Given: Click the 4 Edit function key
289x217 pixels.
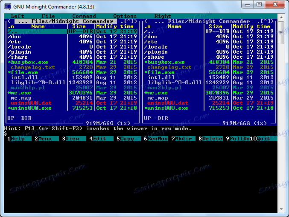Looking at the screenshot, I should (101, 139).
